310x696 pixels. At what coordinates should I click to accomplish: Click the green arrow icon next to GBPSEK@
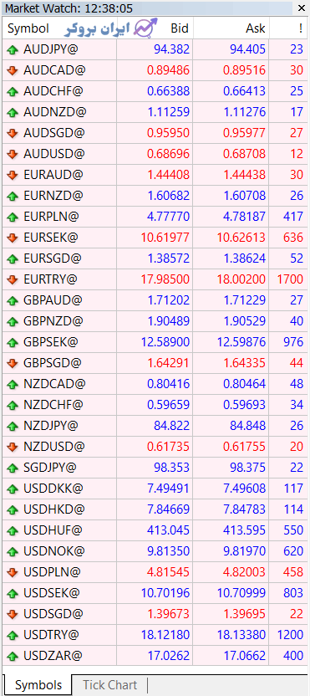tap(12, 342)
